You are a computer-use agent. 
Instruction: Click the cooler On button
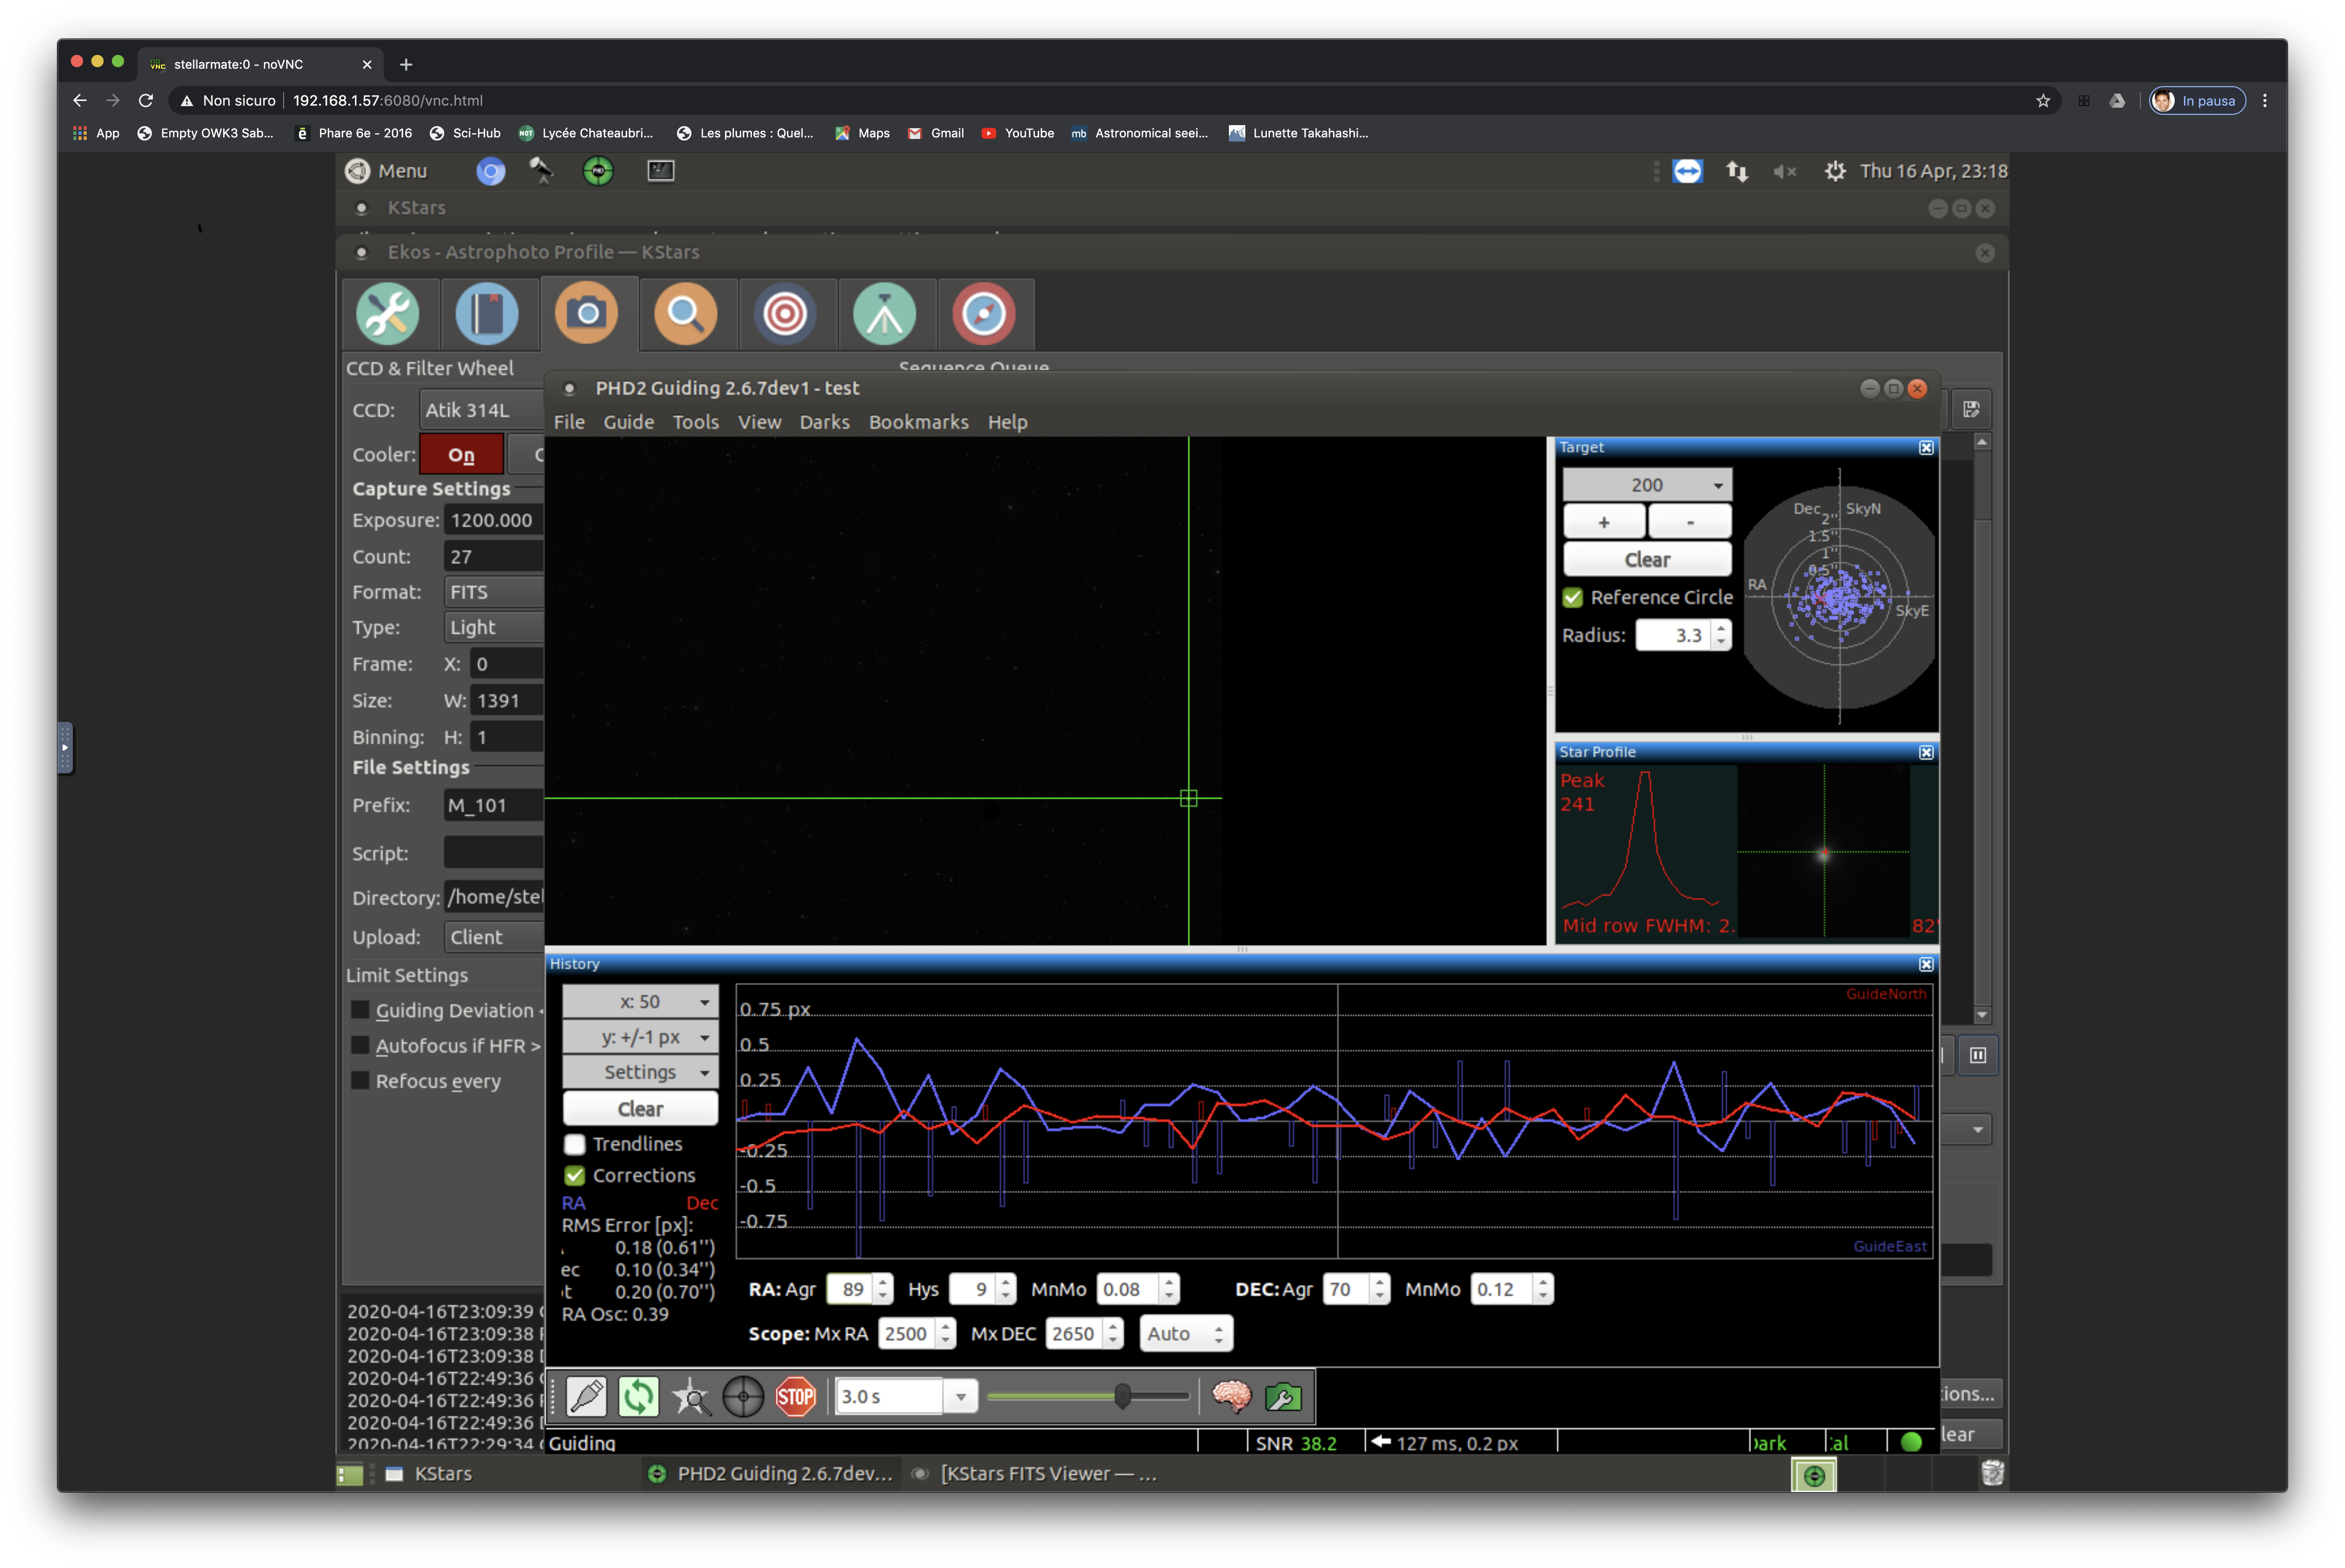[461, 455]
